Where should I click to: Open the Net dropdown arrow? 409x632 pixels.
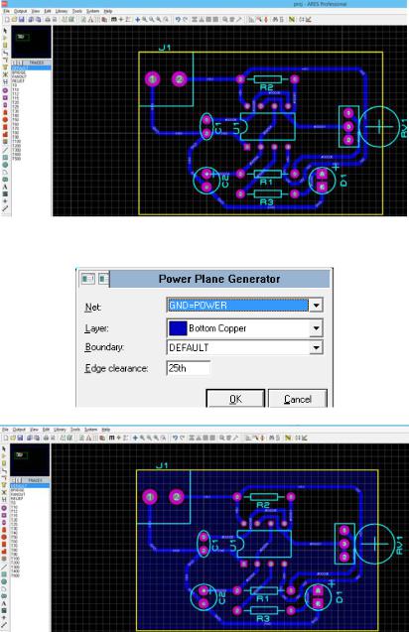[x=316, y=306]
